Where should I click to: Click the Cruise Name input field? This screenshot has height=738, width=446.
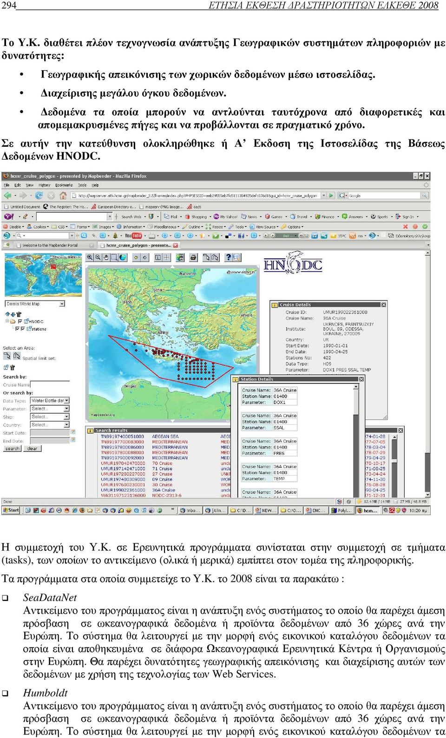pos(50,385)
